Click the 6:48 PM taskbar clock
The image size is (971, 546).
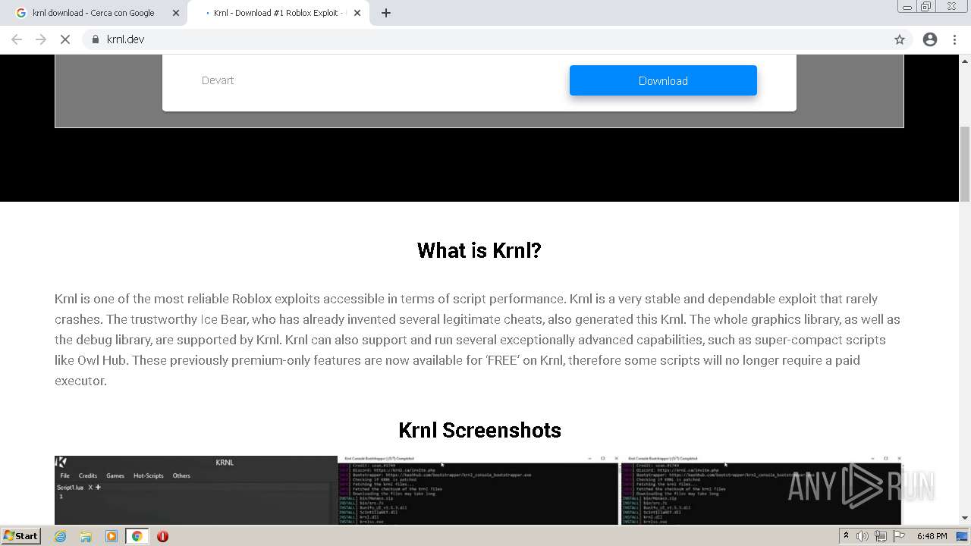point(932,536)
